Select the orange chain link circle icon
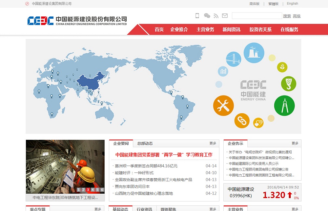The width and height of the screenshot is (328, 211). point(242,121)
